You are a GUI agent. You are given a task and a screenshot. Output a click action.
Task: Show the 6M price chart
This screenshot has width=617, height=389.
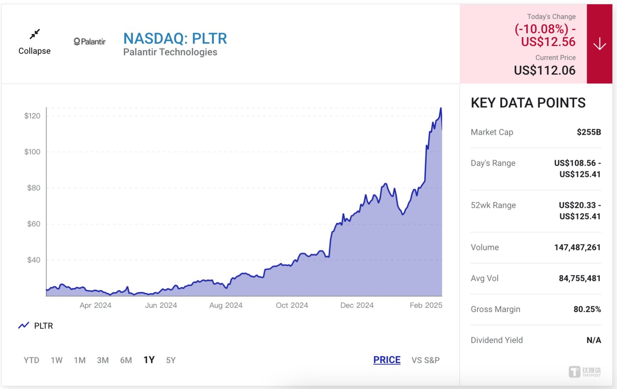(x=126, y=360)
